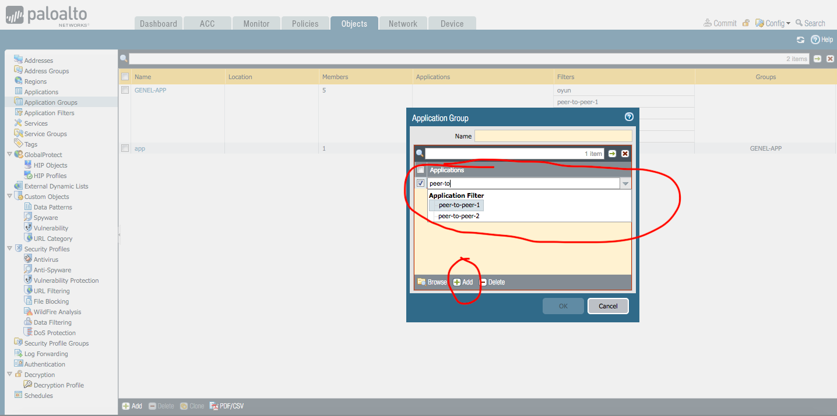
Task: Open the Config dropdown menu
Action: pyautogui.click(x=773, y=23)
